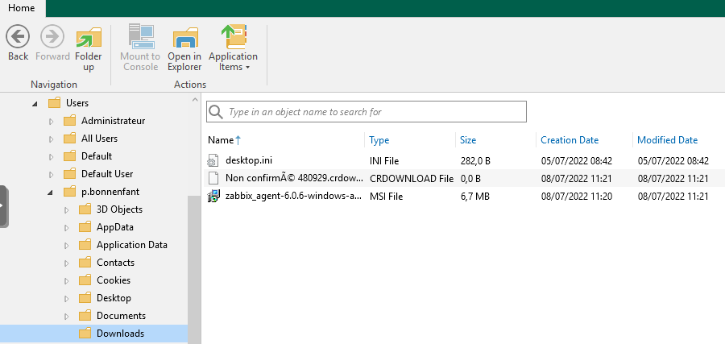Click the 282,0 B size cell
Image resolution: width=725 pixels, height=344 pixels.
(475, 161)
